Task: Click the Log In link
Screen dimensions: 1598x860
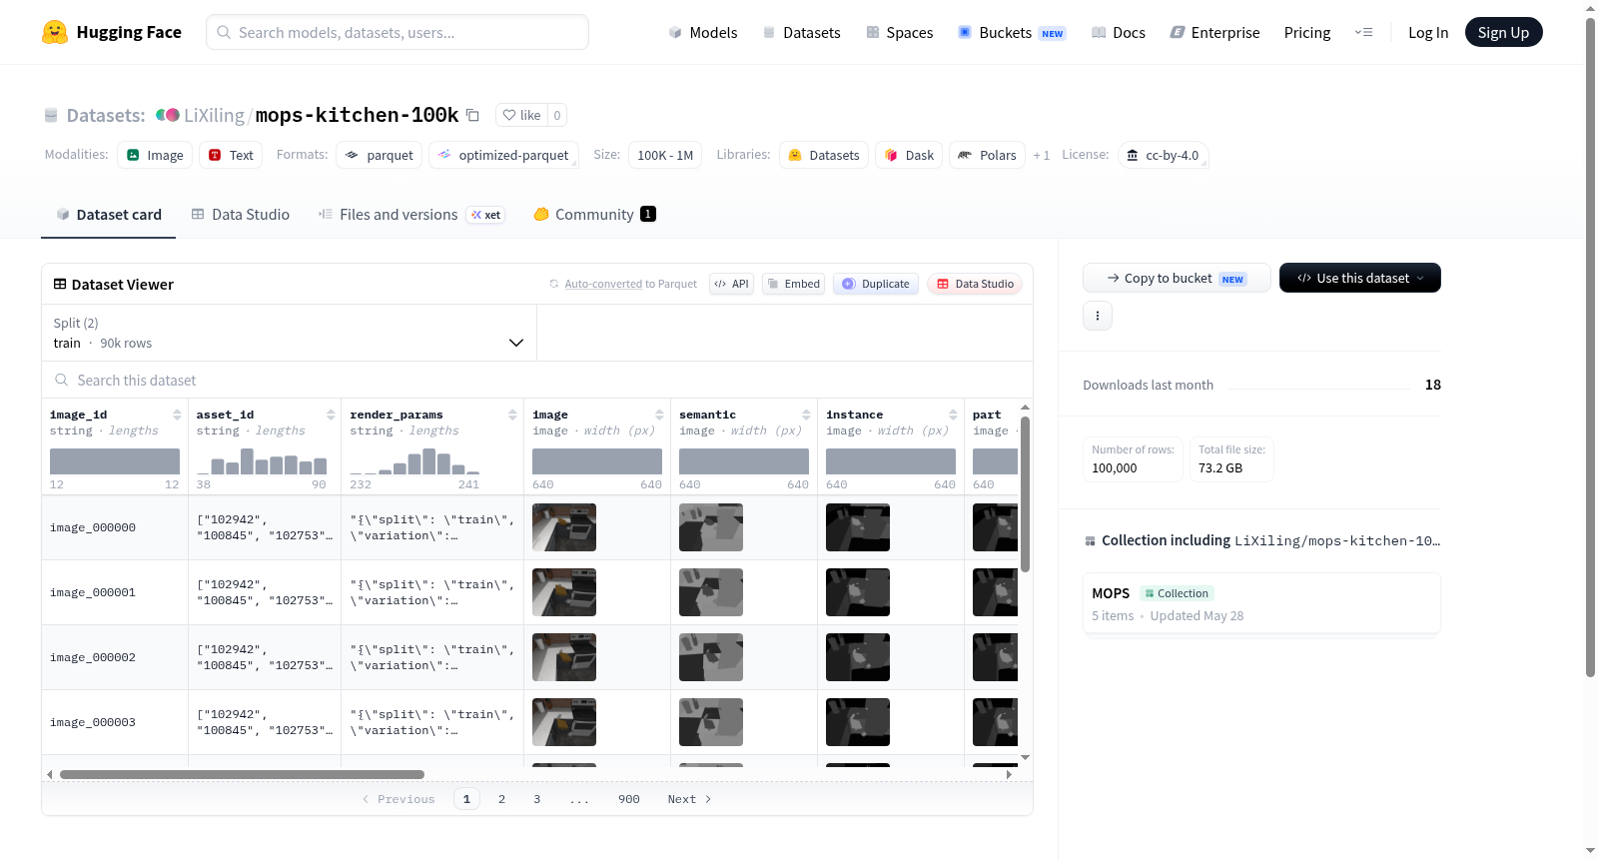Action: [x=1428, y=33]
